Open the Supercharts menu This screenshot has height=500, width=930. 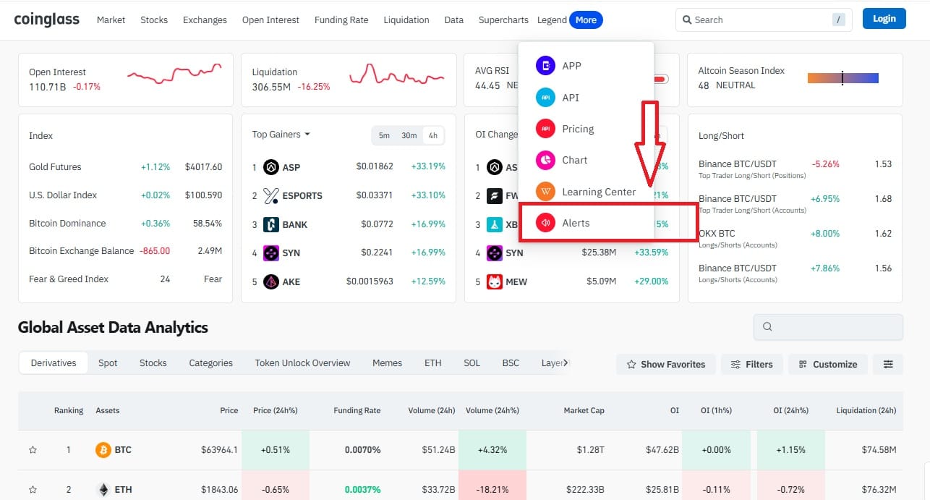(503, 20)
